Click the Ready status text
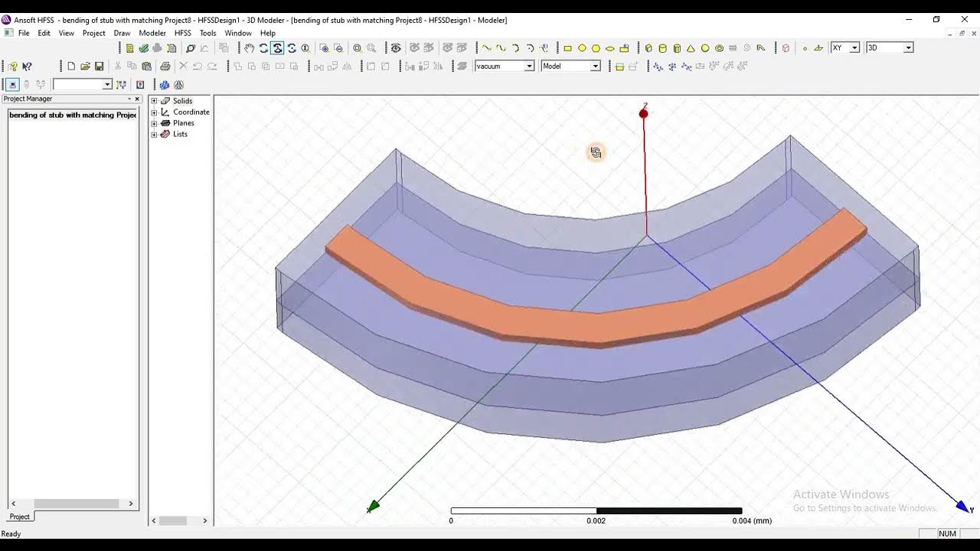 (x=11, y=533)
